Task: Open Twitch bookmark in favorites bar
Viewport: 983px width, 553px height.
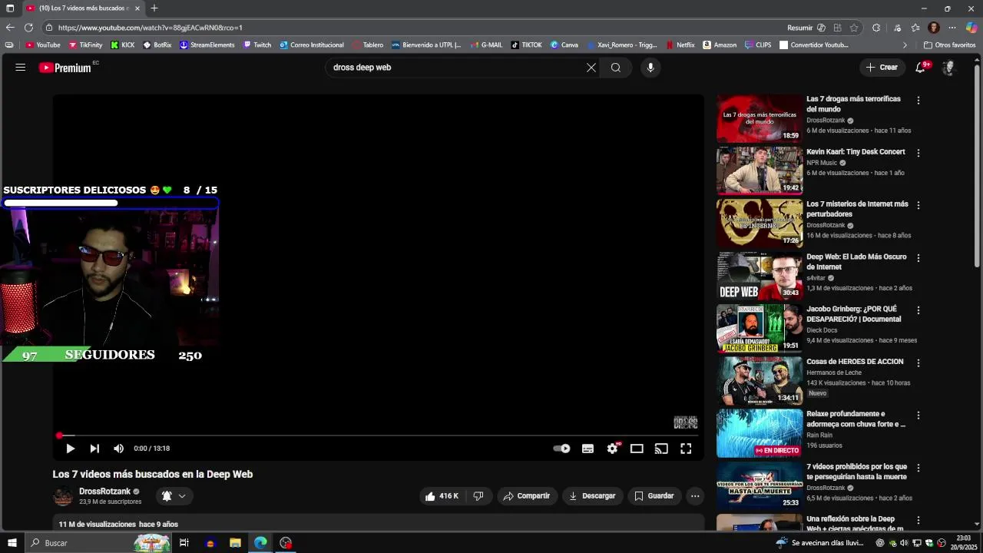Action: (x=257, y=45)
